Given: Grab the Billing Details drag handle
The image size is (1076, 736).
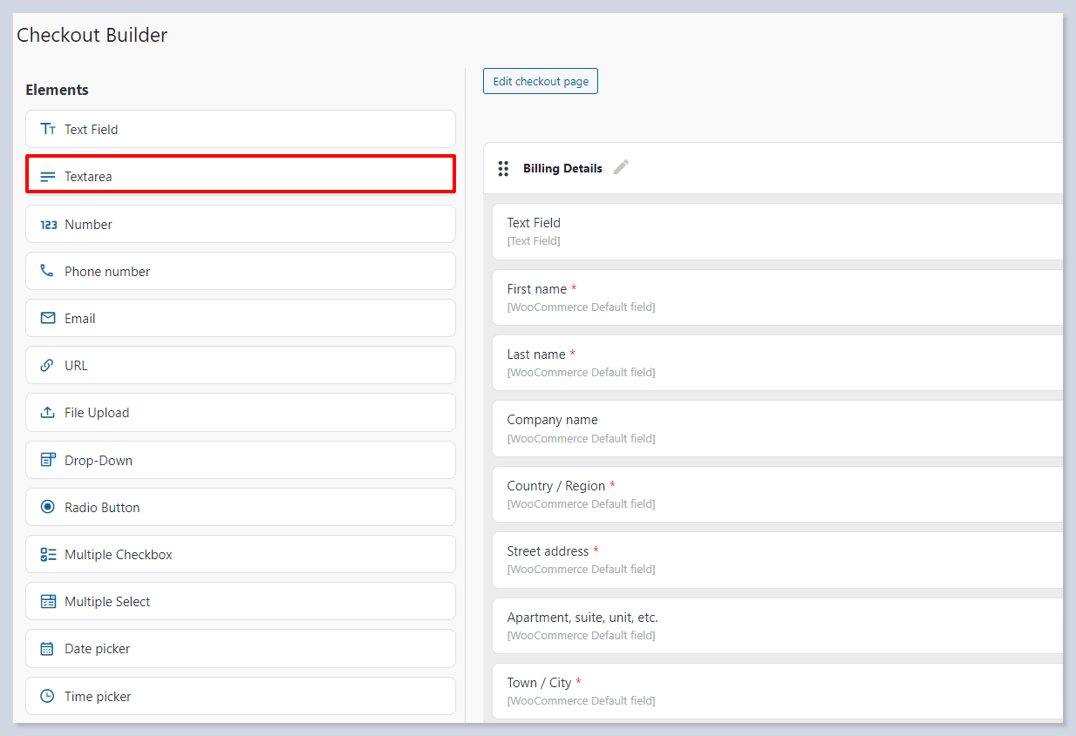Looking at the screenshot, I should [x=503, y=168].
